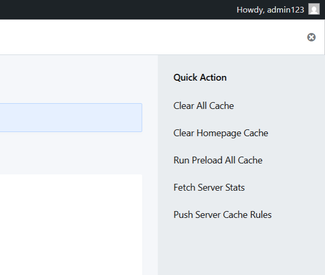This screenshot has height=275, width=325.
Task: Trigger Fetch Server Stats action
Action: (209, 188)
